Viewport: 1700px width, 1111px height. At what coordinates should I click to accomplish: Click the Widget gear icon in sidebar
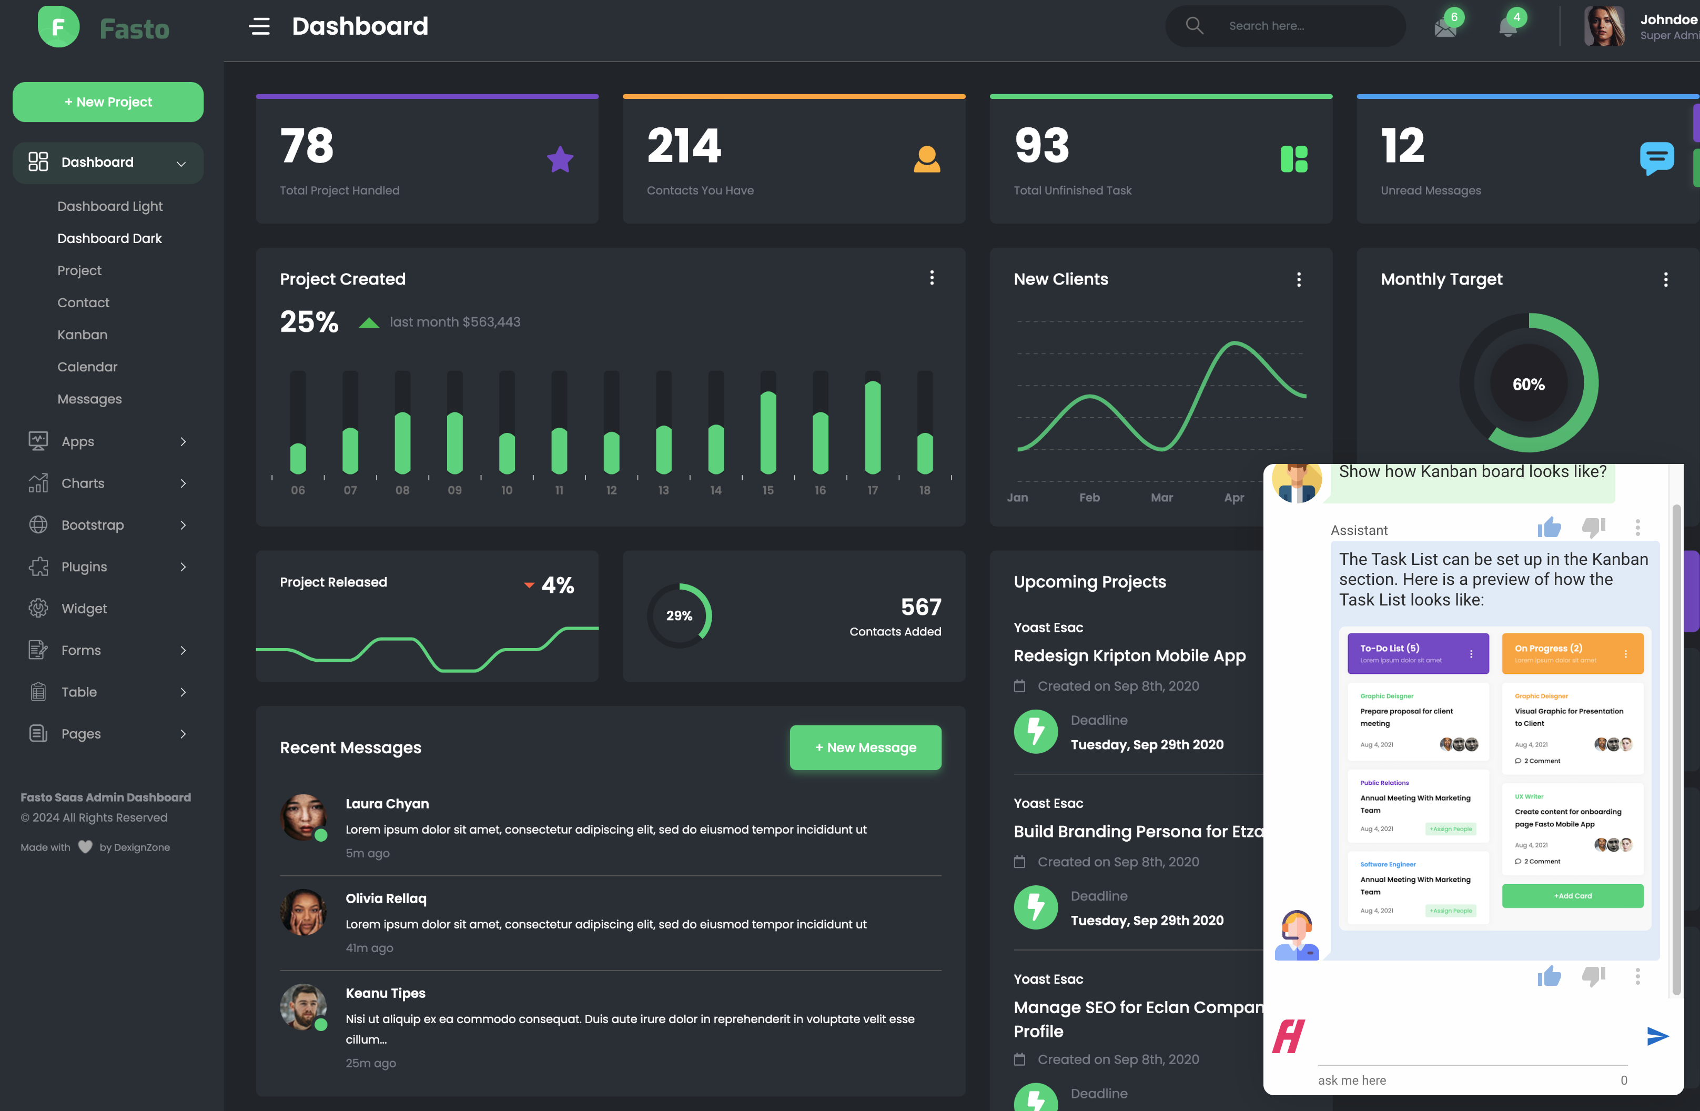38,608
